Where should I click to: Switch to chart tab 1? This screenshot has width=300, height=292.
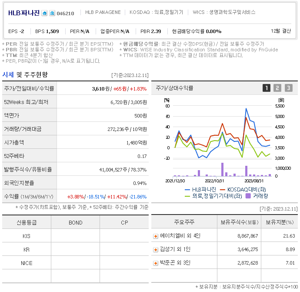267,88
